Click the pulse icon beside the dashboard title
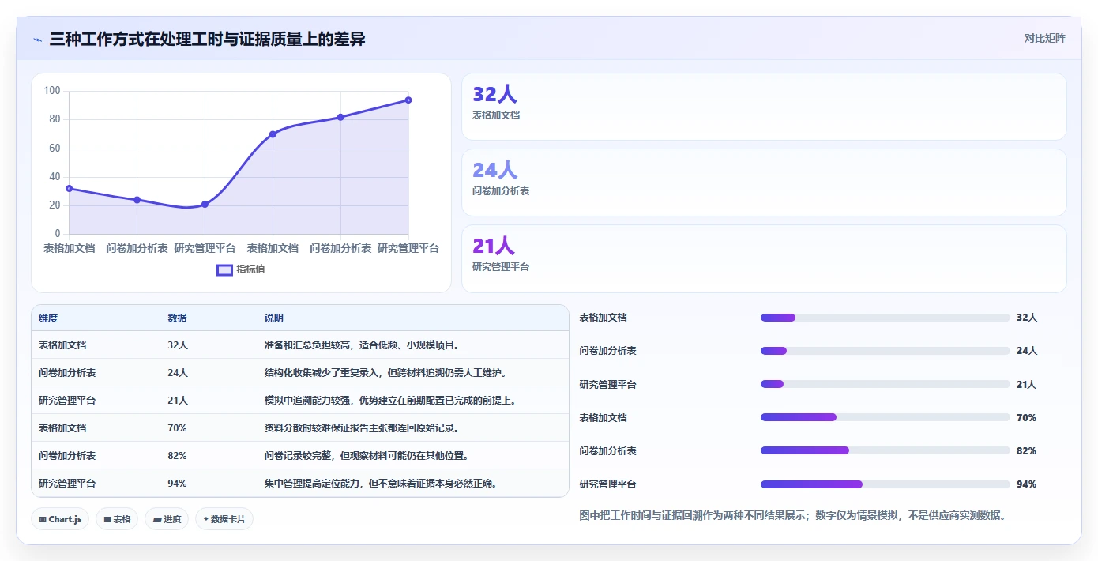 tap(38, 39)
